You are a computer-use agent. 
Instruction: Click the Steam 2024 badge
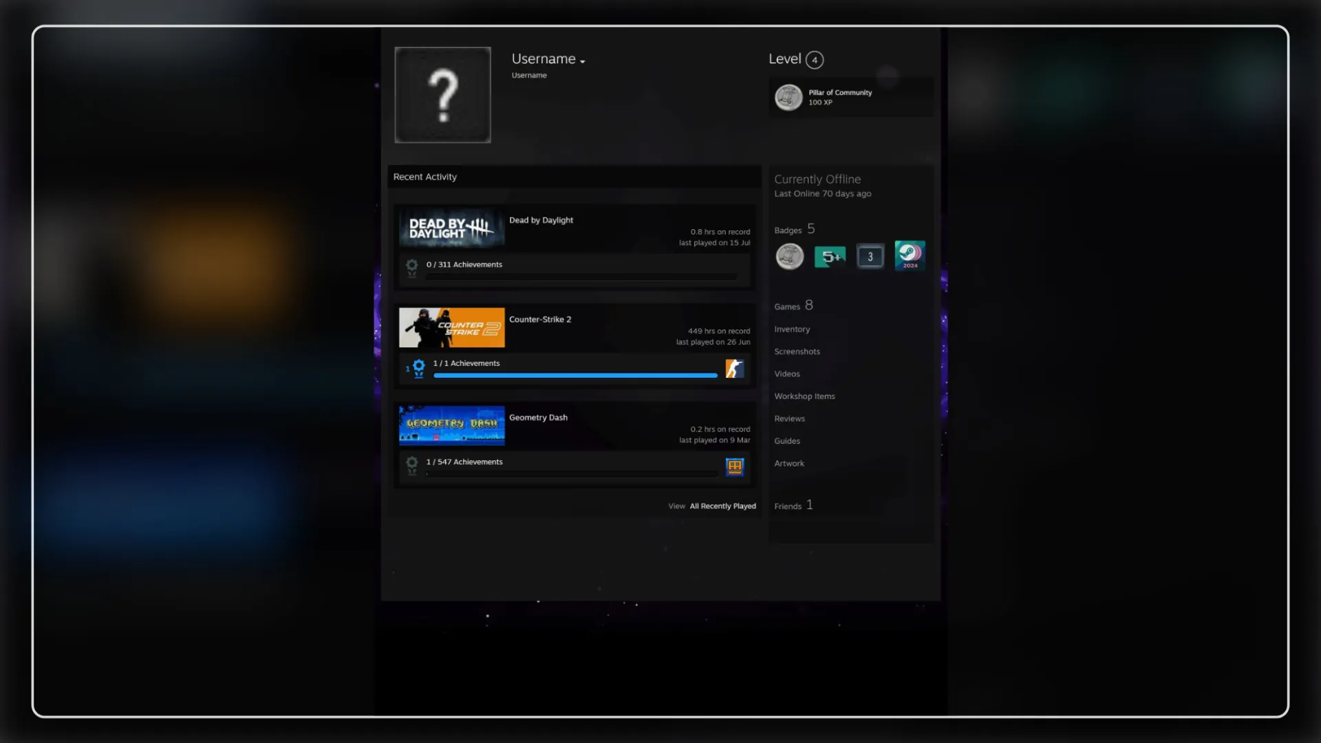[910, 255]
